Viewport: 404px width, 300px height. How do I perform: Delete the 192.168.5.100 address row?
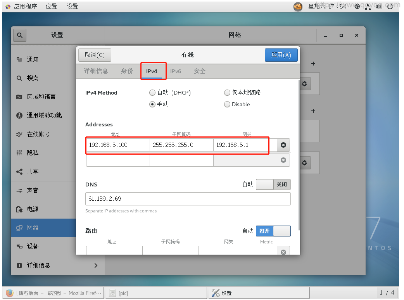tap(283, 145)
